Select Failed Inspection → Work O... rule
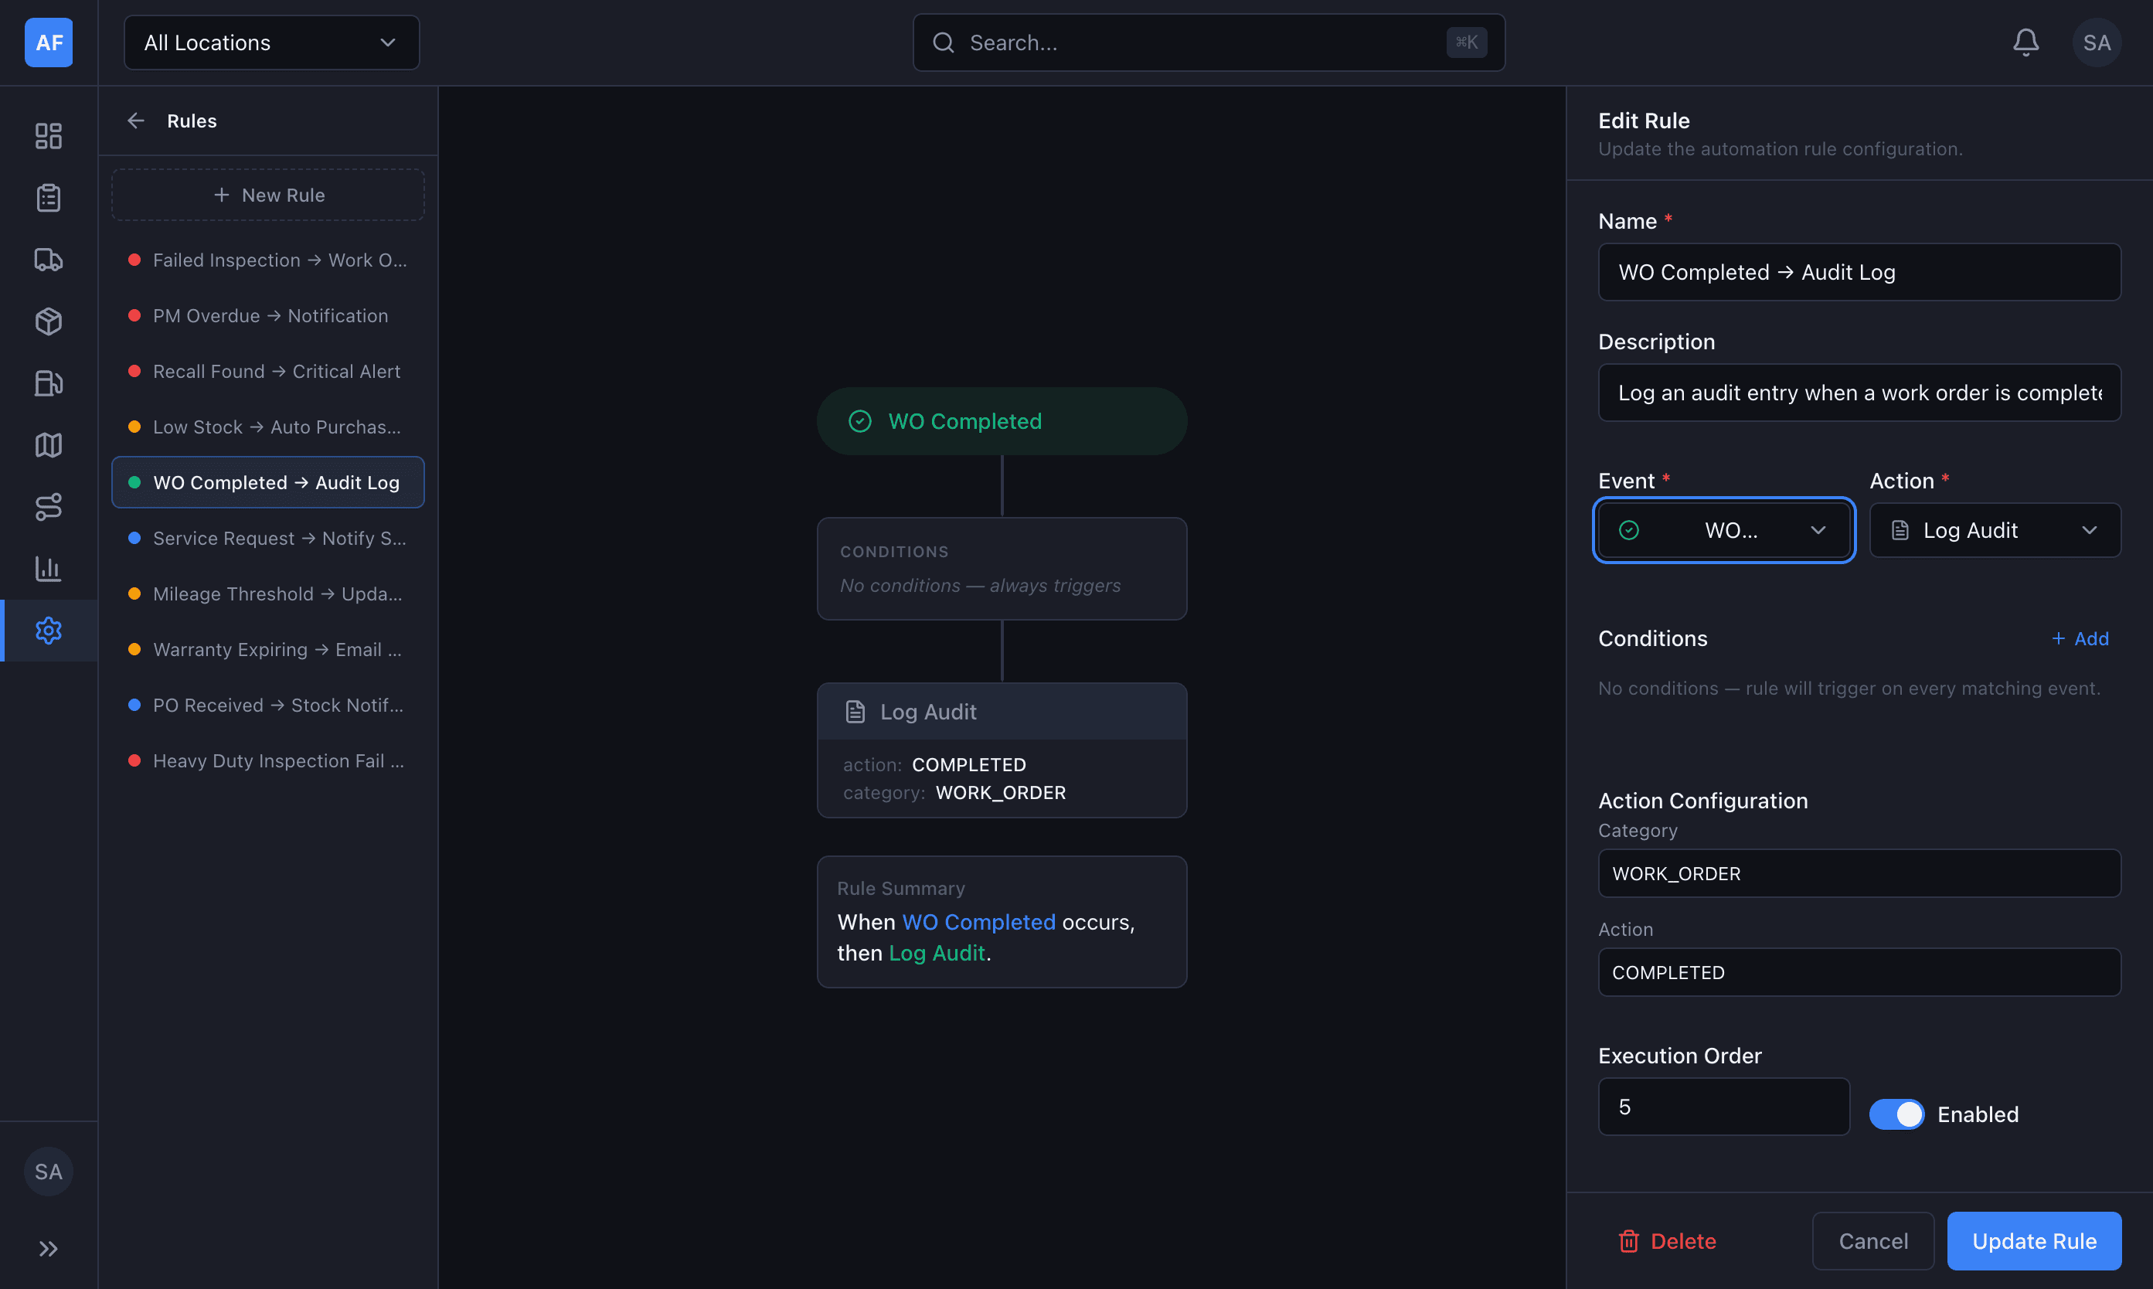 click(267, 260)
